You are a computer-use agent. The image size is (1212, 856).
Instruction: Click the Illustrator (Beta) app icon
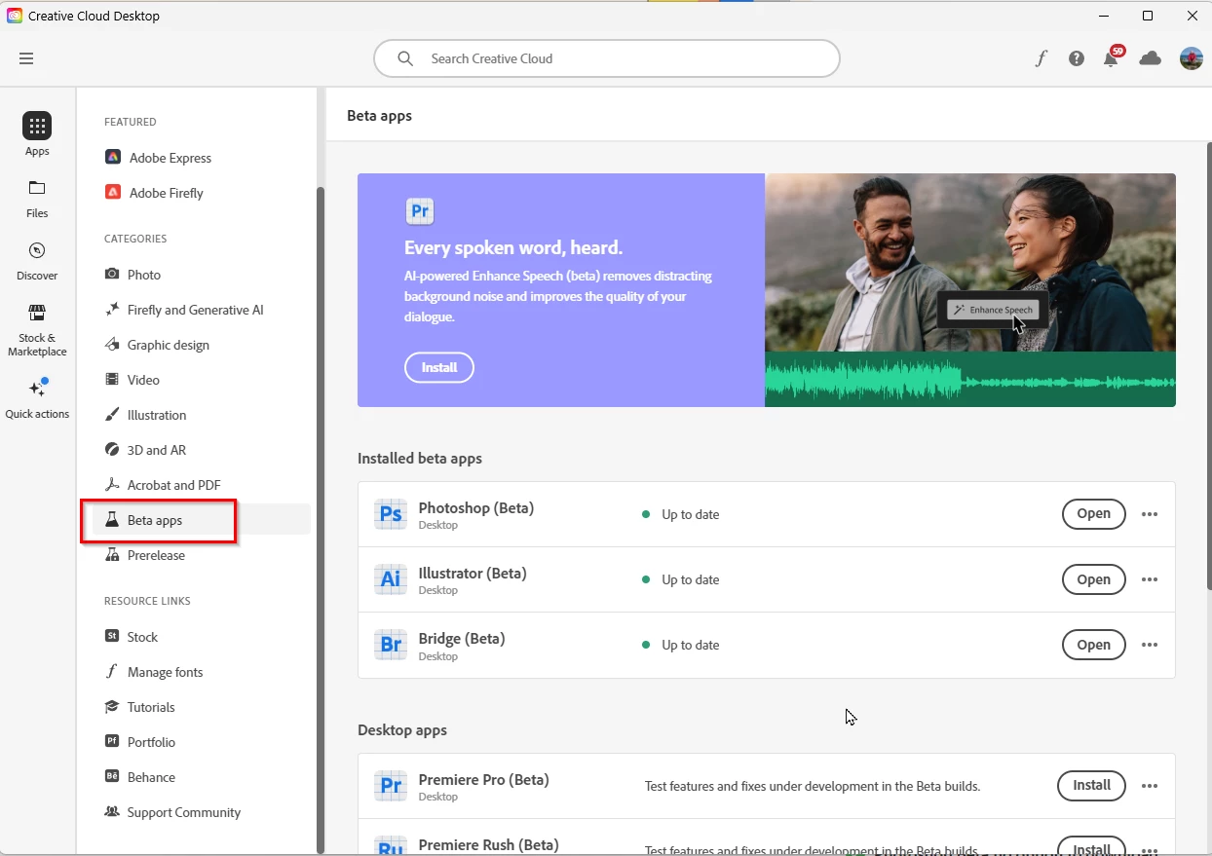tap(391, 579)
